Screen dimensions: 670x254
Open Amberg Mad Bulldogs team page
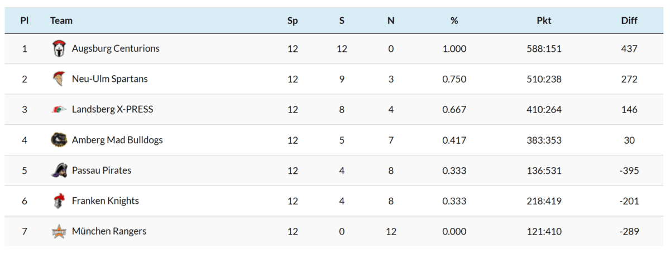click(x=117, y=140)
